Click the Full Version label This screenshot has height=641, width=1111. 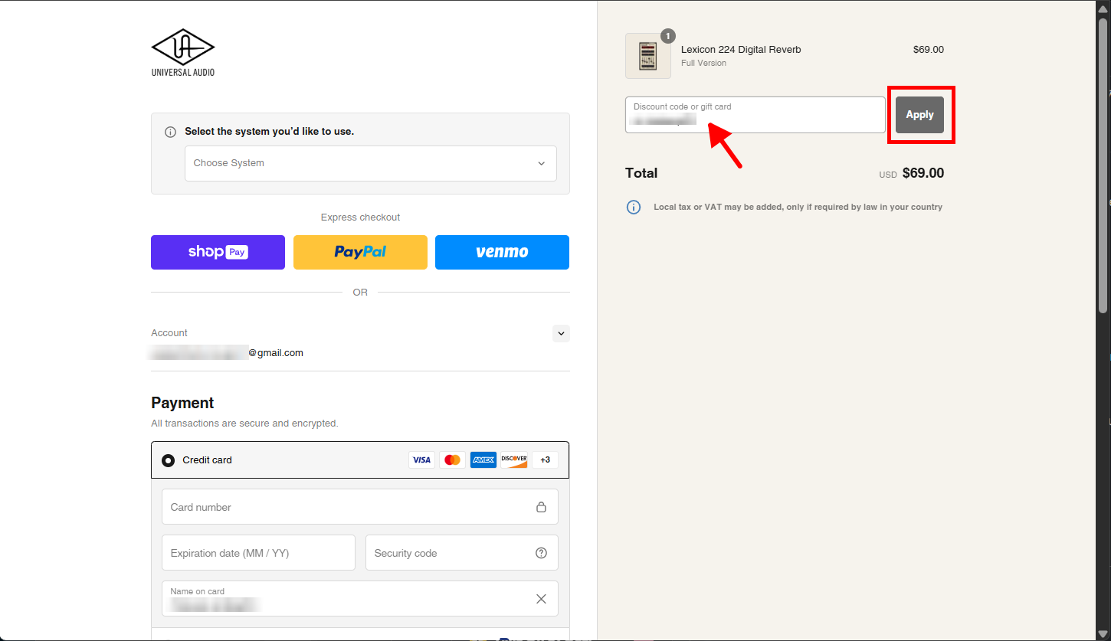tap(703, 64)
